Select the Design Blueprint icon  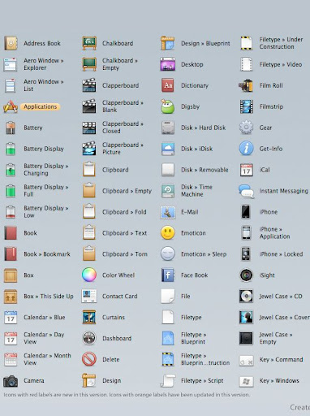pyautogui.click(x=168, y=43)
